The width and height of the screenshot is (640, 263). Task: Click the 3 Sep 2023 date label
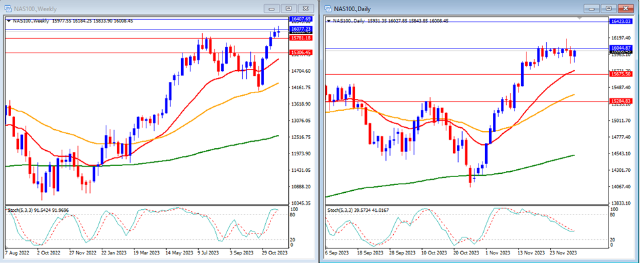point(242,253)
